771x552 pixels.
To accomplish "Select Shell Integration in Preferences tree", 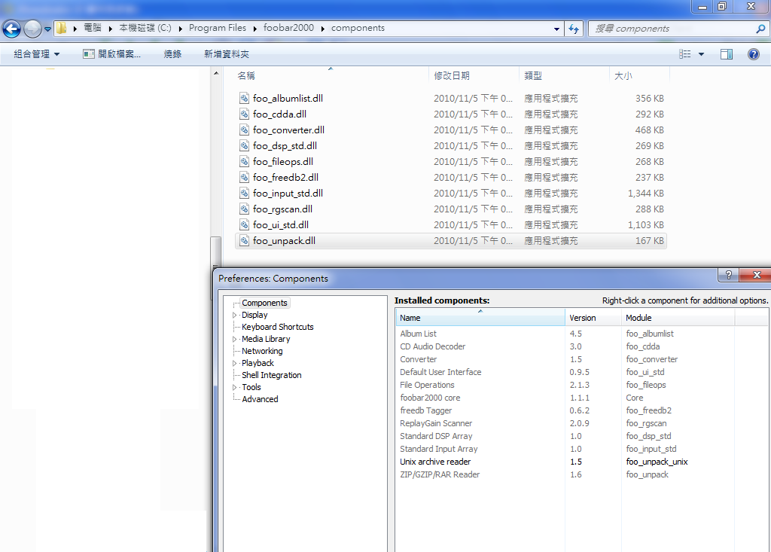I will coord(271,375).
